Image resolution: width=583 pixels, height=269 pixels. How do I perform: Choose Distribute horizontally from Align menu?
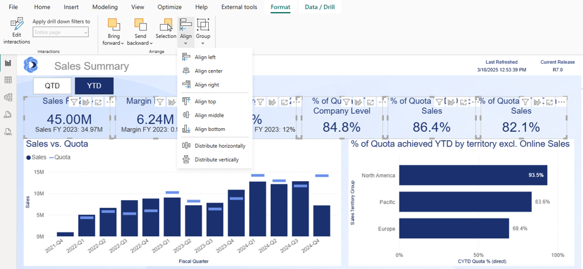tap(219, 146)
